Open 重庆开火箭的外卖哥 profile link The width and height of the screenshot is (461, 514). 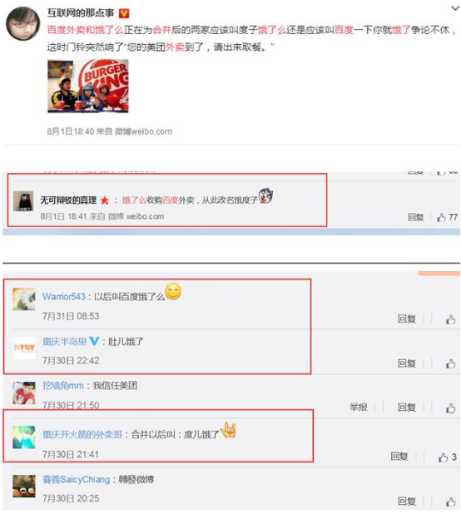[x=82, y=435]
